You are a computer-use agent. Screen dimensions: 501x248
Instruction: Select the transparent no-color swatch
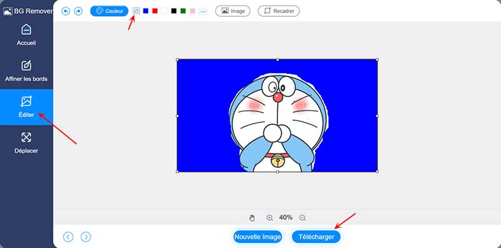(137, 11)
